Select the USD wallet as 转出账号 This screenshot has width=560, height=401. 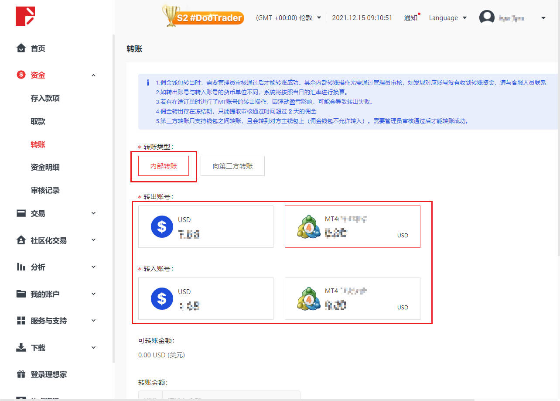click(205, 226)
